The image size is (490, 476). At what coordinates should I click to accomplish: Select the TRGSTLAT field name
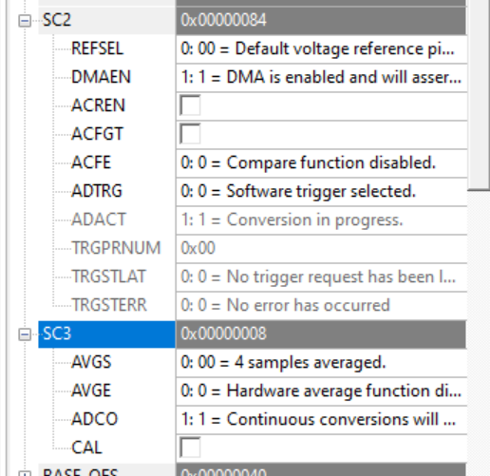(109, 276)
